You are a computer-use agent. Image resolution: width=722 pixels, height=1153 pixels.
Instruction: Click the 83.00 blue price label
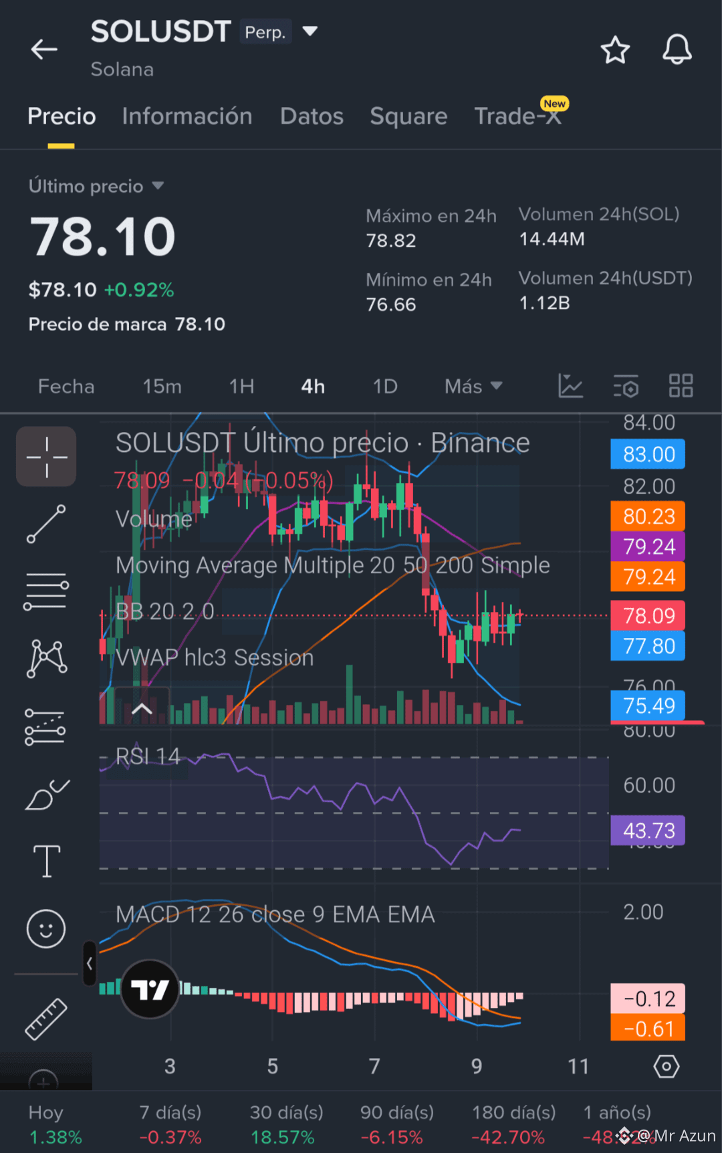pyautogui.click(x=648, y=455)
